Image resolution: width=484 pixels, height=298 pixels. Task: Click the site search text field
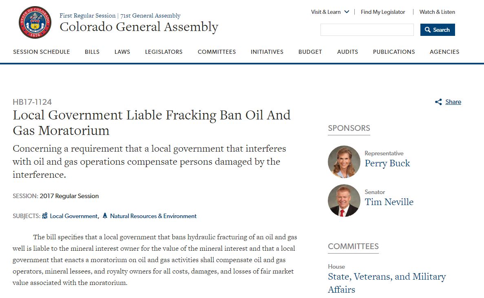click(367, 30)
